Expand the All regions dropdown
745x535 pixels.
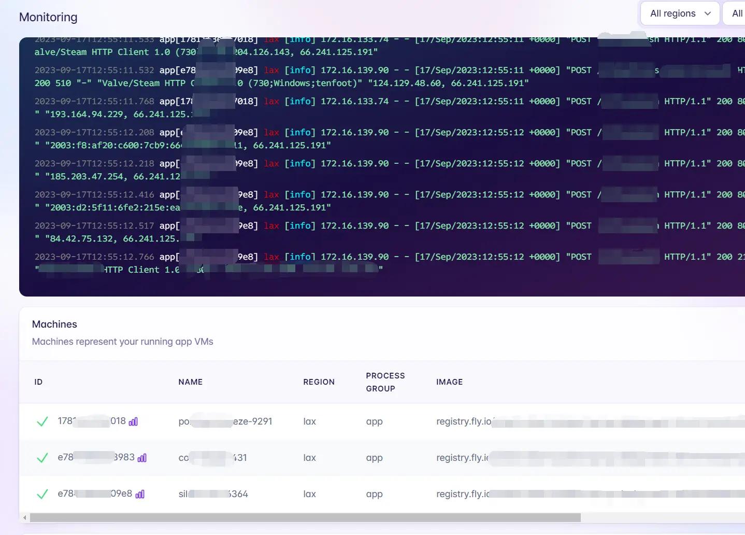[x=680, y=13]
